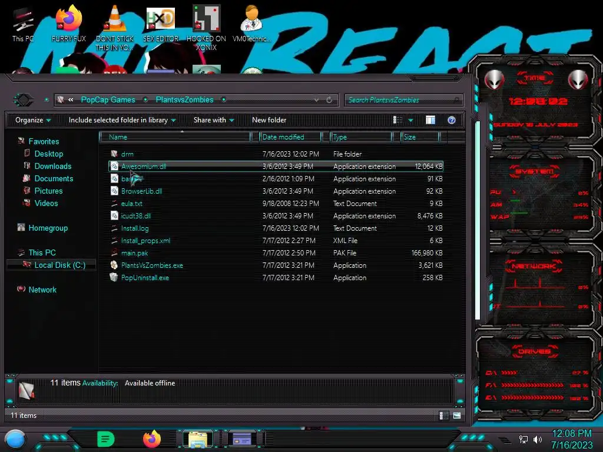Click the TIME gadget header

(535, 78)
